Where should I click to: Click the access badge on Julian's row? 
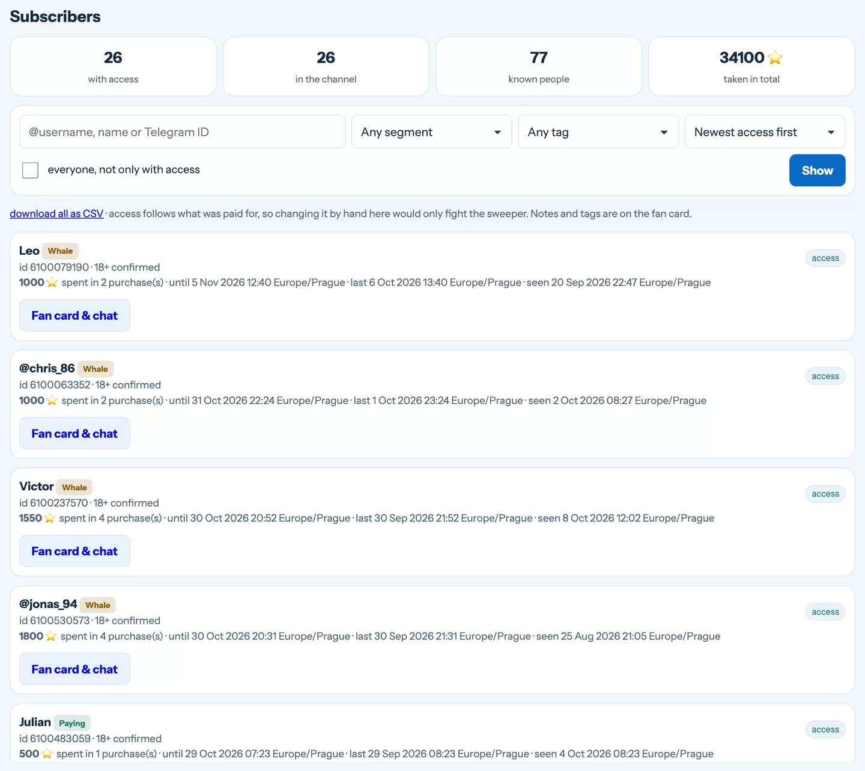pyautogui.click(x=825, y=730)
